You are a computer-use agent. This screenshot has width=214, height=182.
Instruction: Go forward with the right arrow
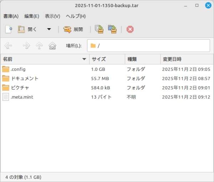[x=26, y=45]
